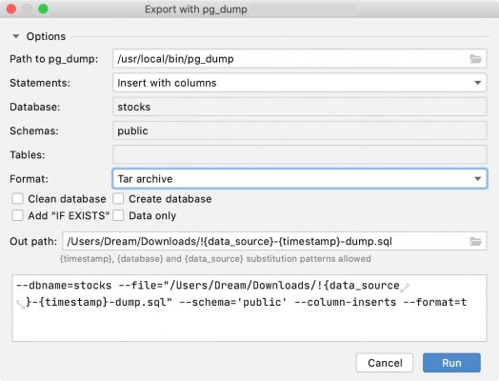Click the Cancel button
Screen dimensions: 499x381
(385, 363)
